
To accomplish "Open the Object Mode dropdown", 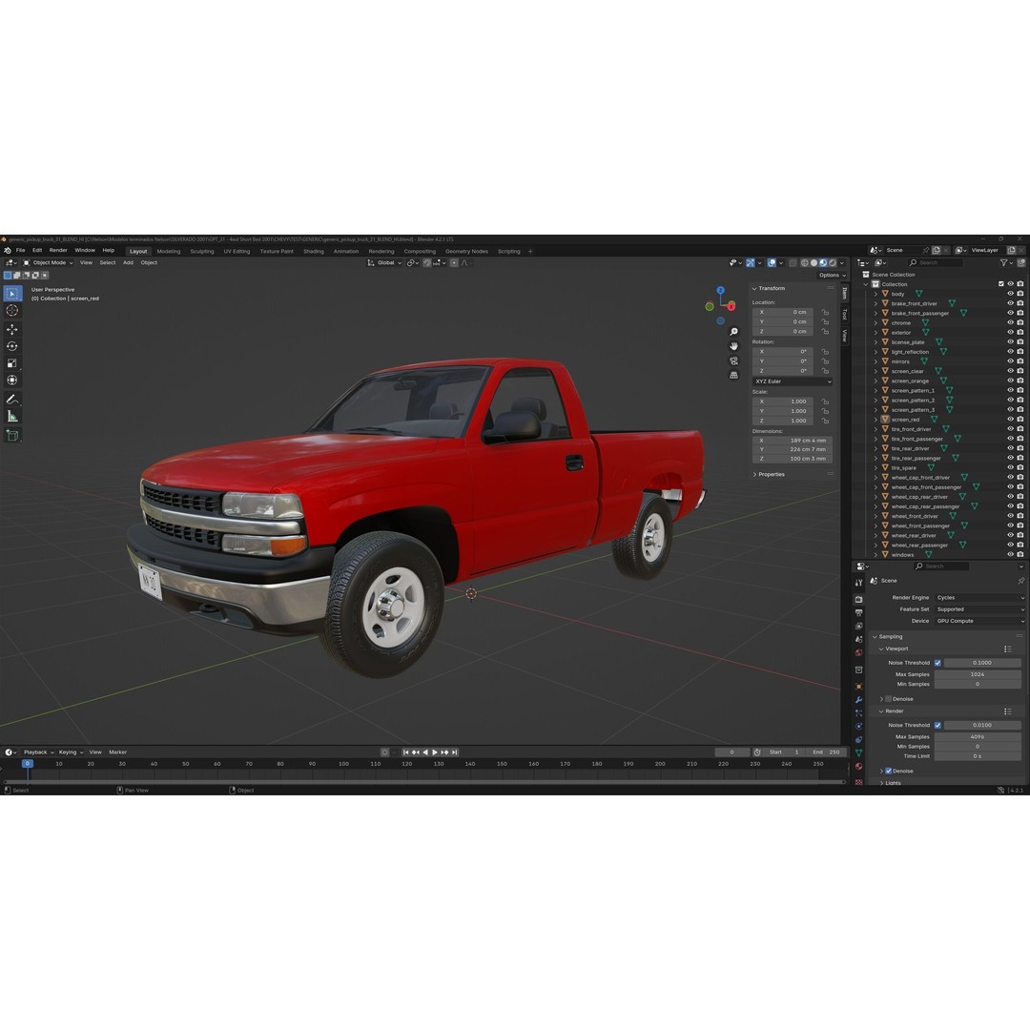I will [48, 263].
